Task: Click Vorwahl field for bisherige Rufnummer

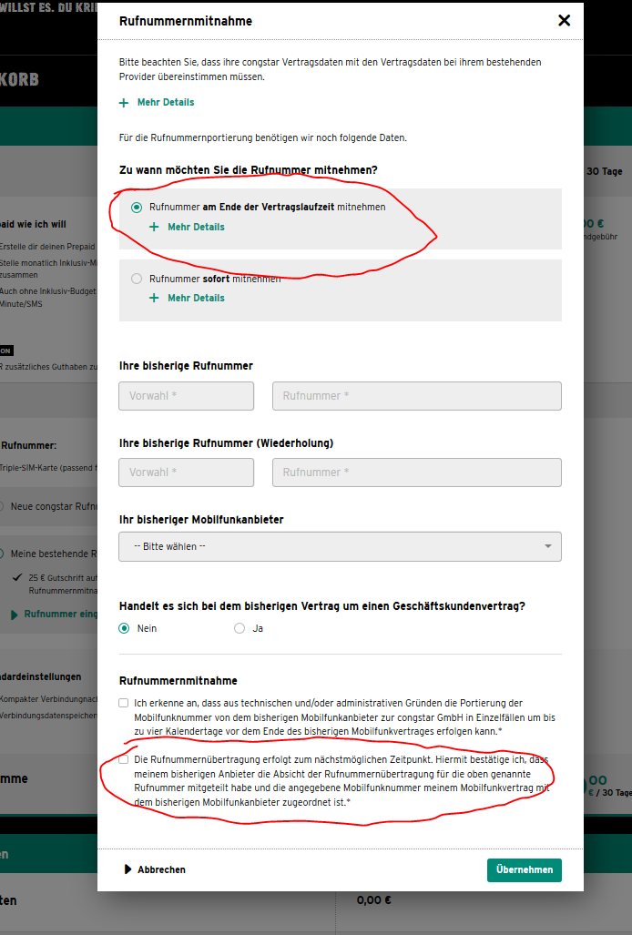Action: (186, 396)
